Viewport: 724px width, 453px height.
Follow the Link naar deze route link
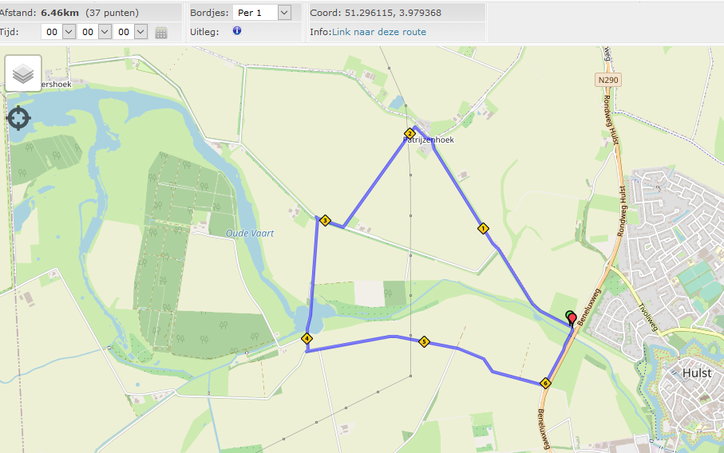tap(379, 32)
